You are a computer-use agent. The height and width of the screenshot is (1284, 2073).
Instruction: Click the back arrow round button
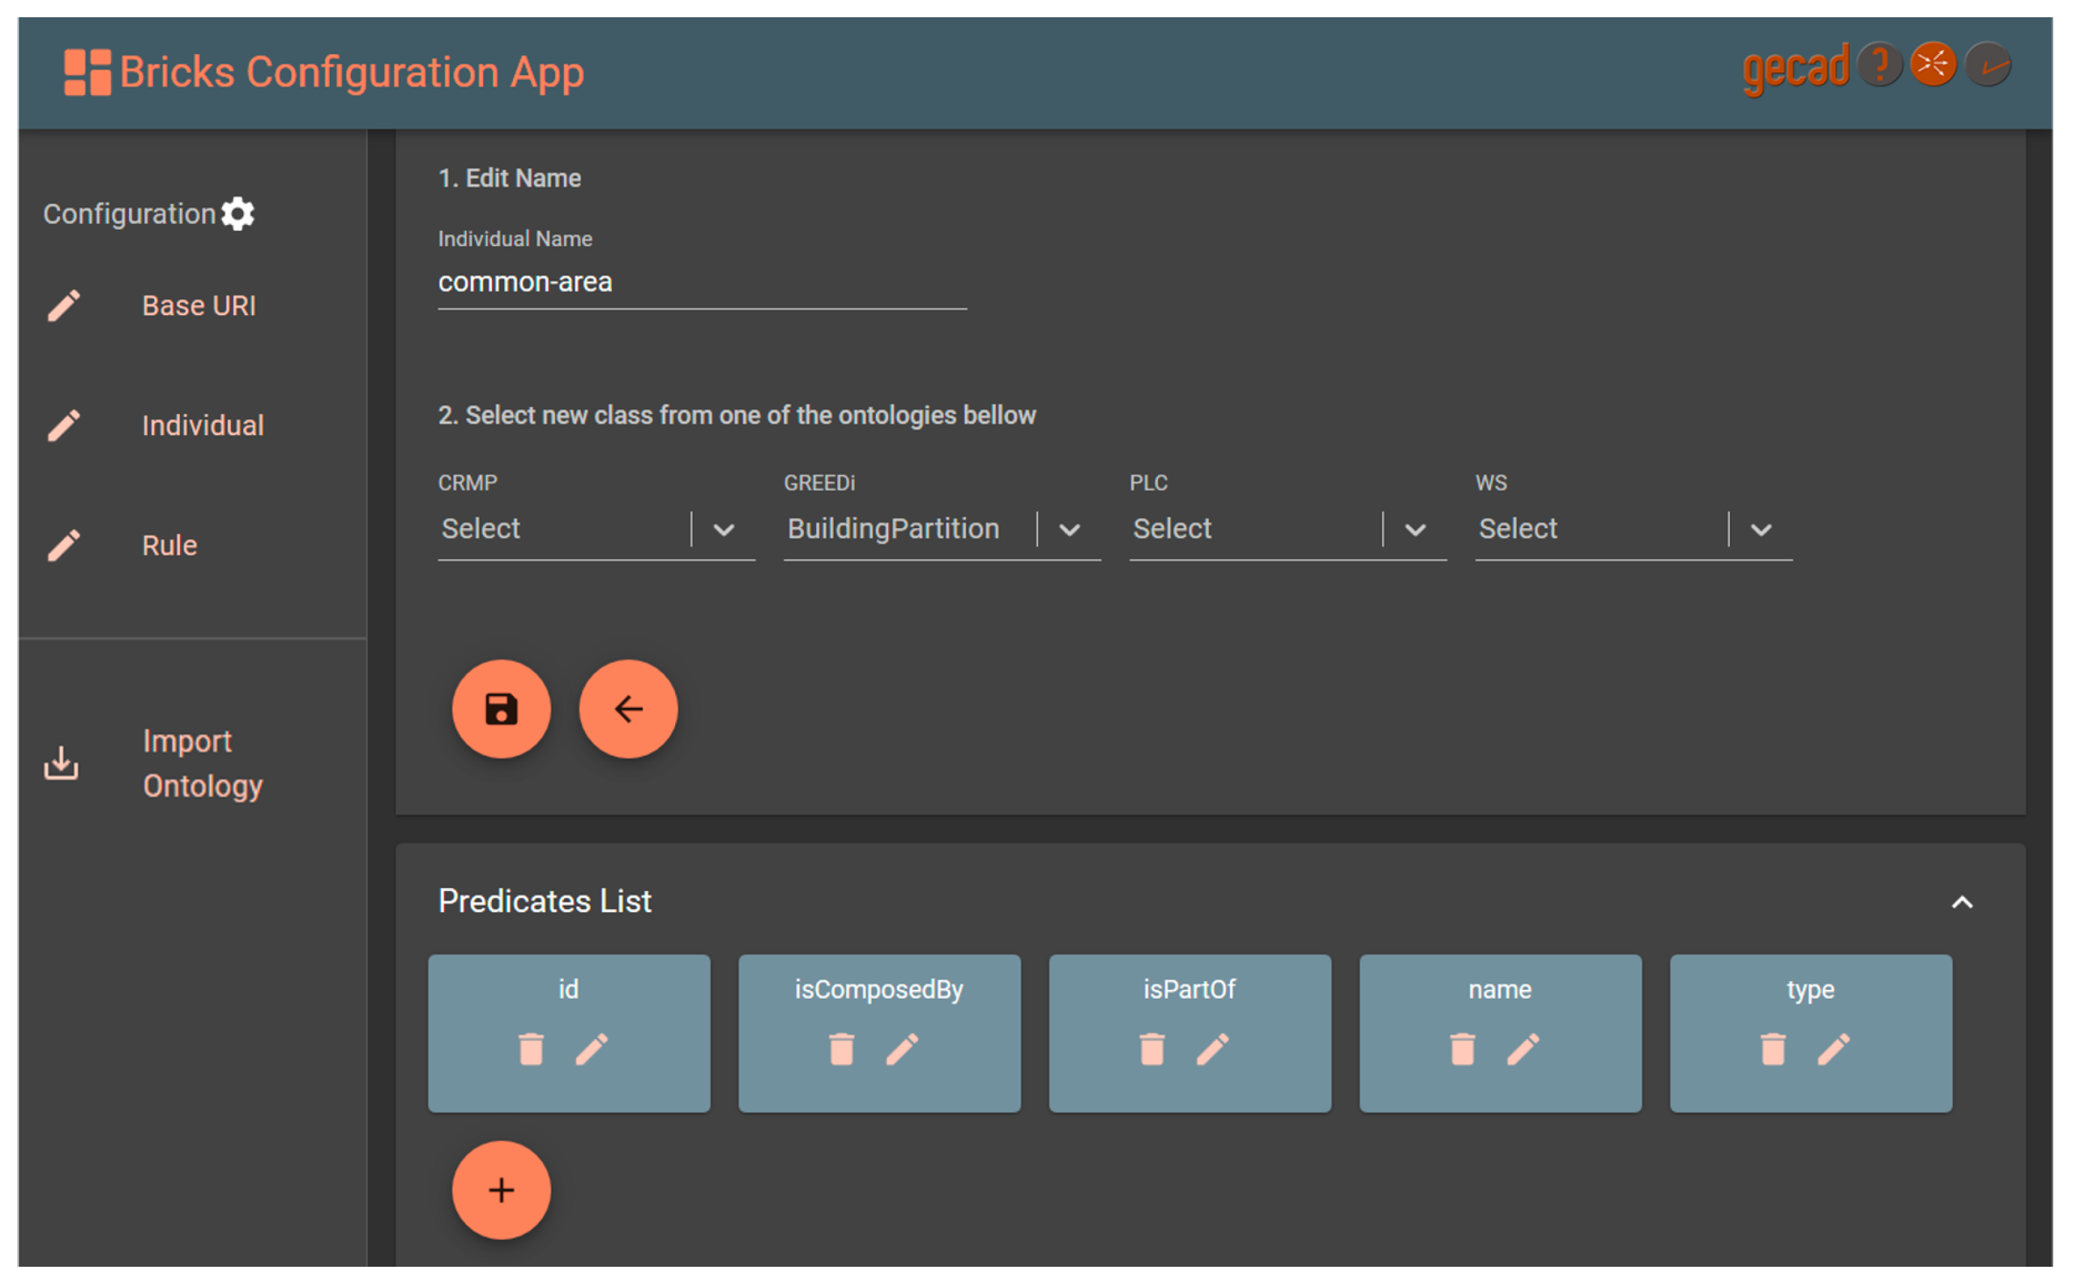[628, 709]
